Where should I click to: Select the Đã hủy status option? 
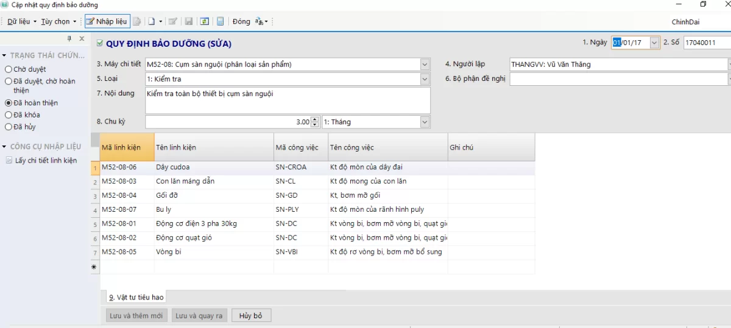(9, 127)
